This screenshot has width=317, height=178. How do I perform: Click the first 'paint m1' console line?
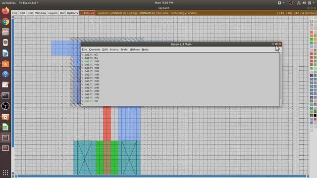[x=91, y=54]
